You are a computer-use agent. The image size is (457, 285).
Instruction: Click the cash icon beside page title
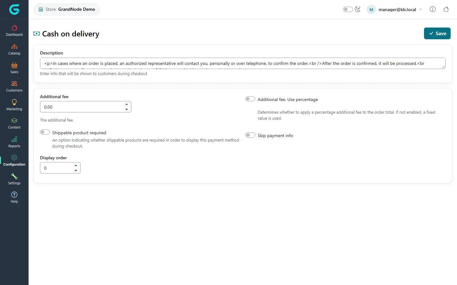point(36,34)
